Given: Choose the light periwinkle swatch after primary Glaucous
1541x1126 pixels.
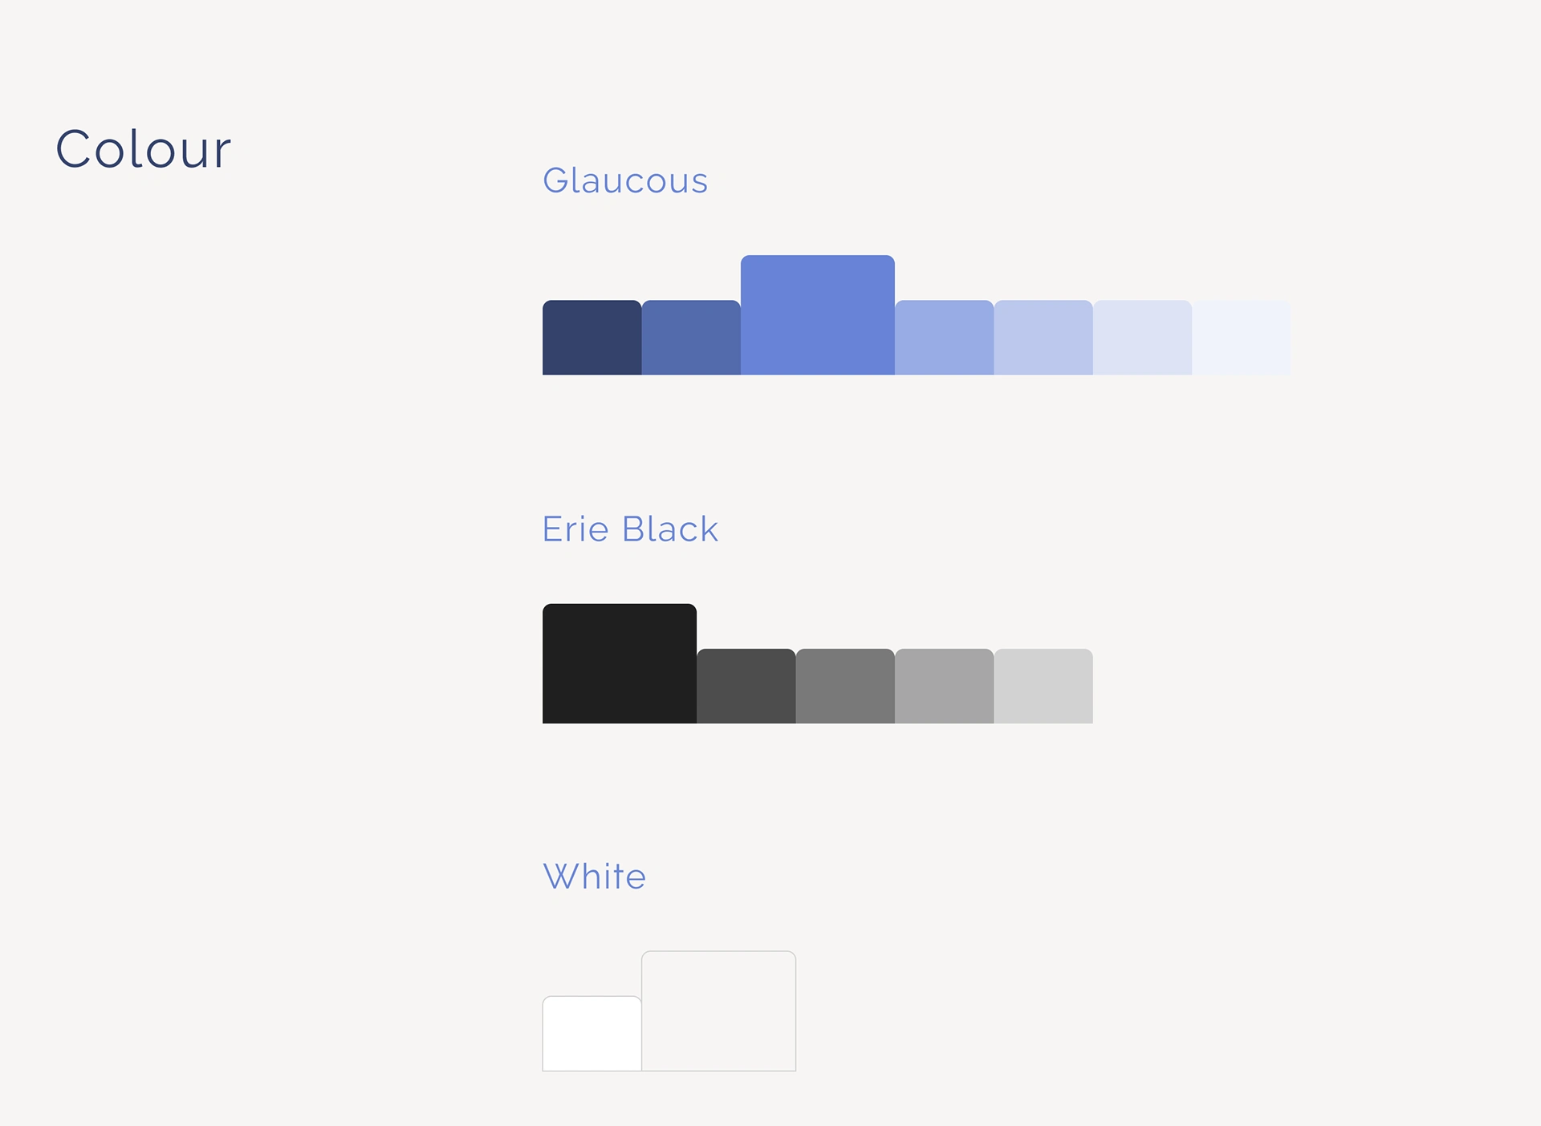Looking at the screenshot, I should 945,338.
